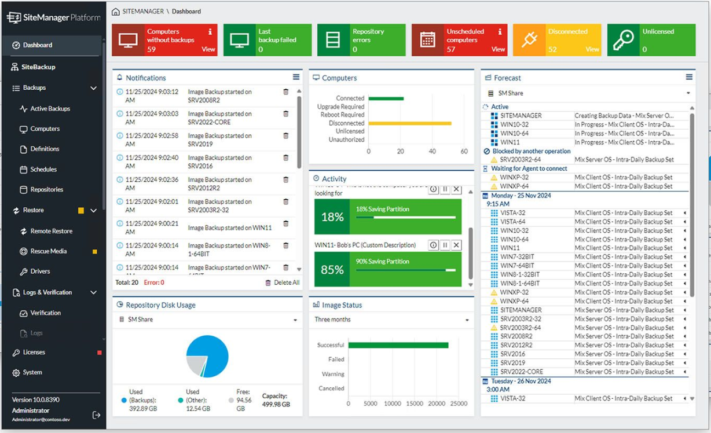Cancel the WIN11 Bob's PC backup activity
The width and height of the screenshot is (711, 433).
point(456,245)
